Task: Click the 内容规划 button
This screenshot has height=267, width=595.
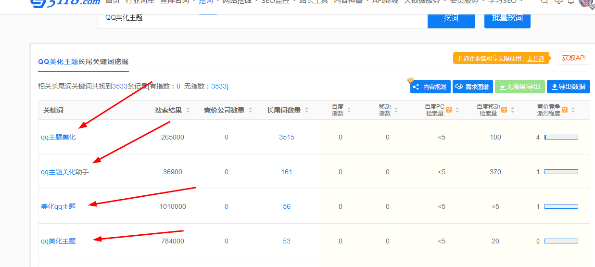Action: tap(430, 87)
